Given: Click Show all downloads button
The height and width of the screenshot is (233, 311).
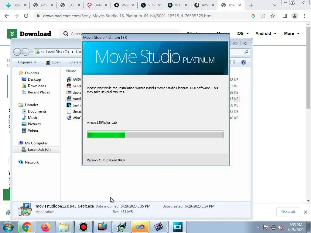Looking at the screenshot, I should pos(288,212).
